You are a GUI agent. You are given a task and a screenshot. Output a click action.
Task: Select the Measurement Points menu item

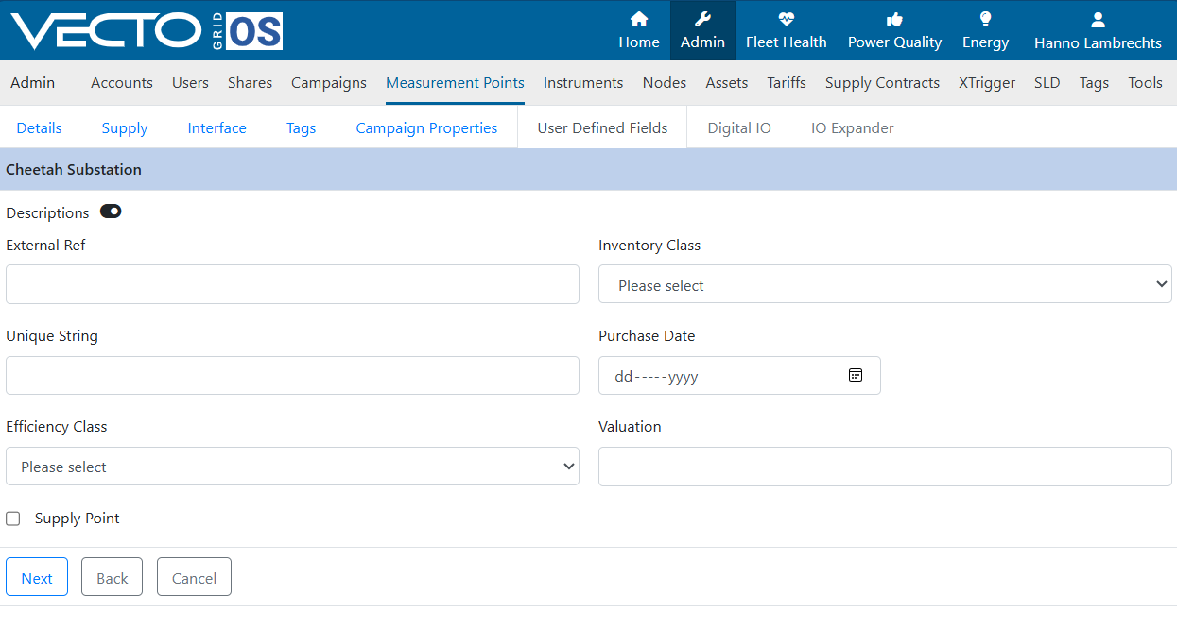coord(455,83)
